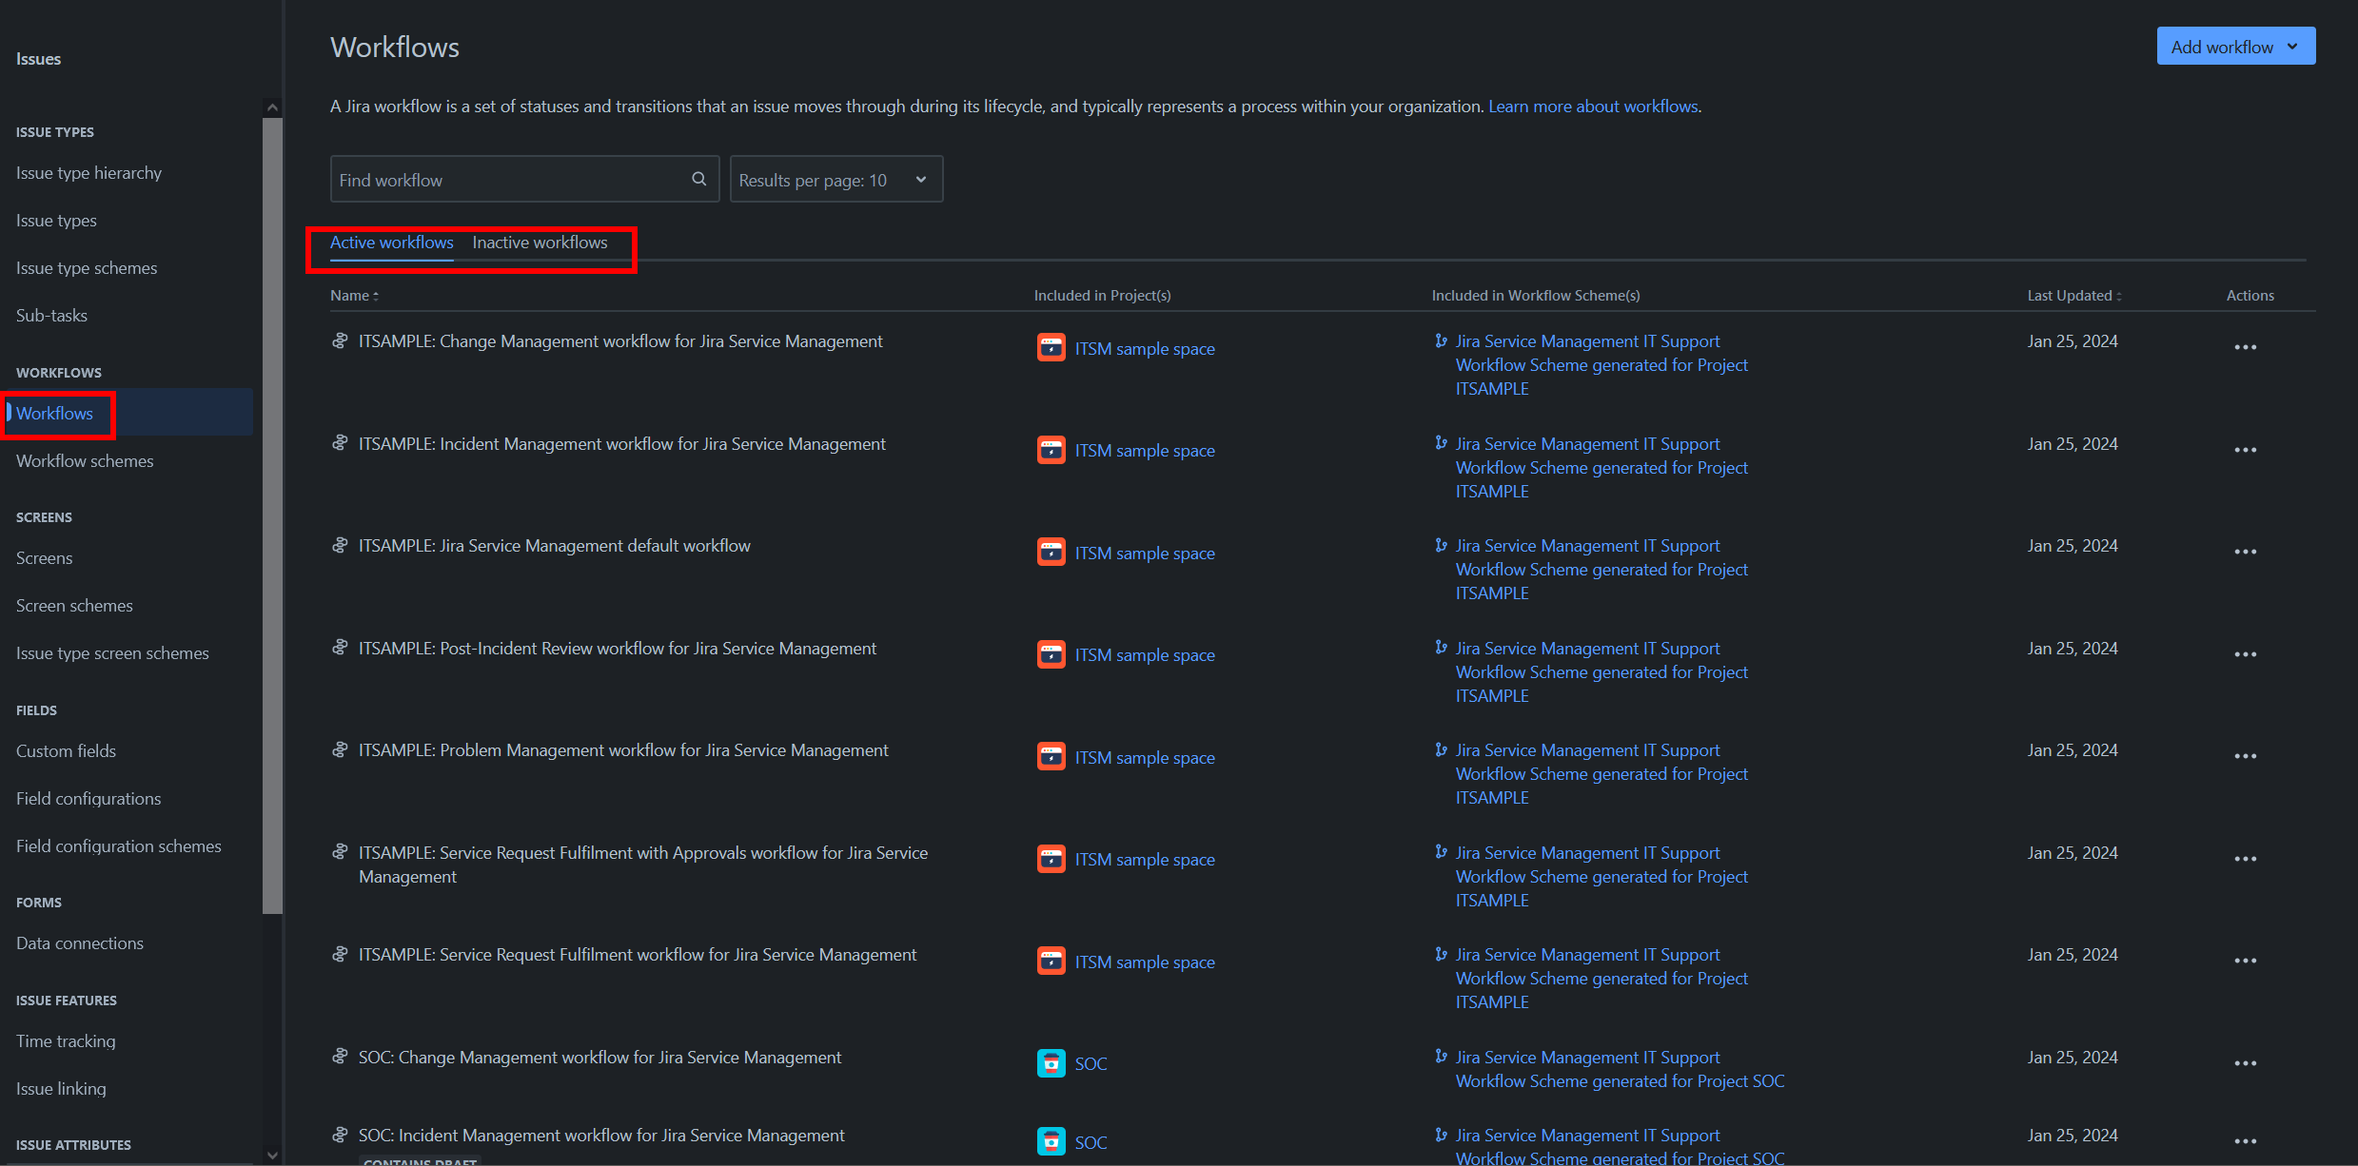Image resolution: width=2358 pixels, height=1166 pixels.
Task: Open Workflow schemes in the sidebar
Action: pos(85,461)
